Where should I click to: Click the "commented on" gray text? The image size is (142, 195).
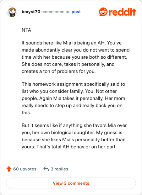tap(56, 12)
